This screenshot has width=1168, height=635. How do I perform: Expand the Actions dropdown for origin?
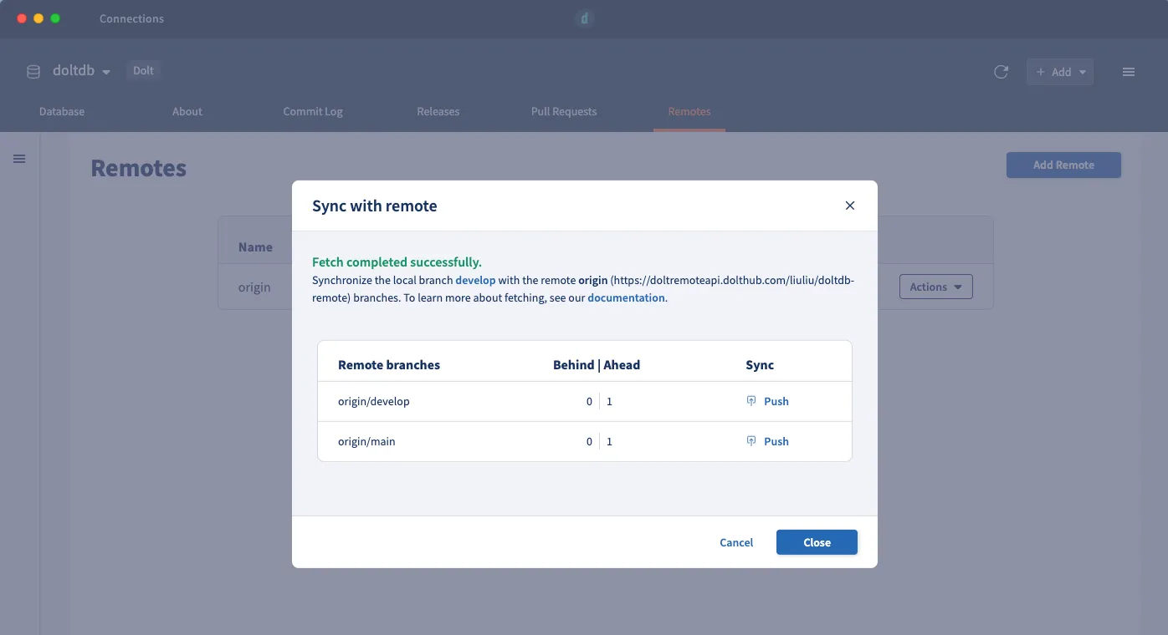[x=935, y=287]
